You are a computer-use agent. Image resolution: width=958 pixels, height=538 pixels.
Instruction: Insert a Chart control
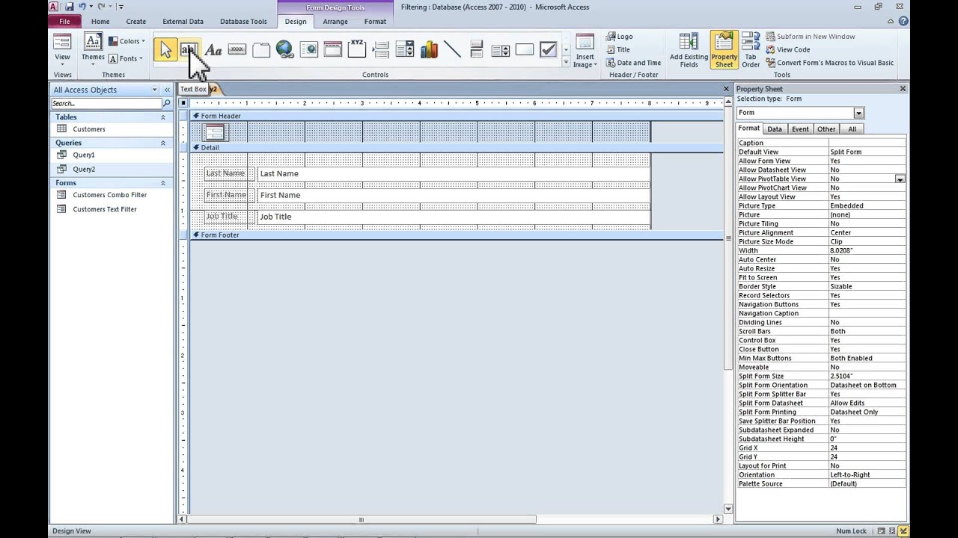point(429,49)
